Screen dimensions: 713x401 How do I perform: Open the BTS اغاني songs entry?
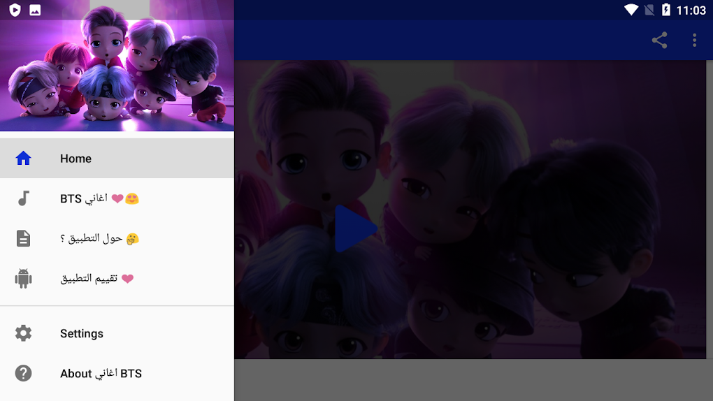tap(117, 198)
